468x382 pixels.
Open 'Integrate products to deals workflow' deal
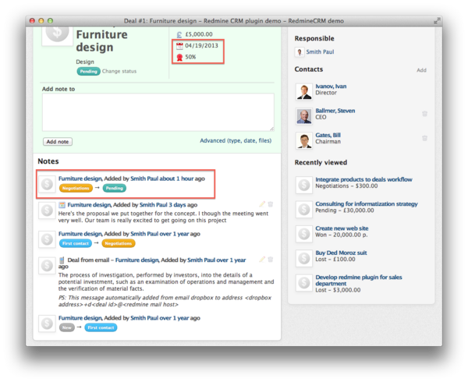tap(363, 180)
